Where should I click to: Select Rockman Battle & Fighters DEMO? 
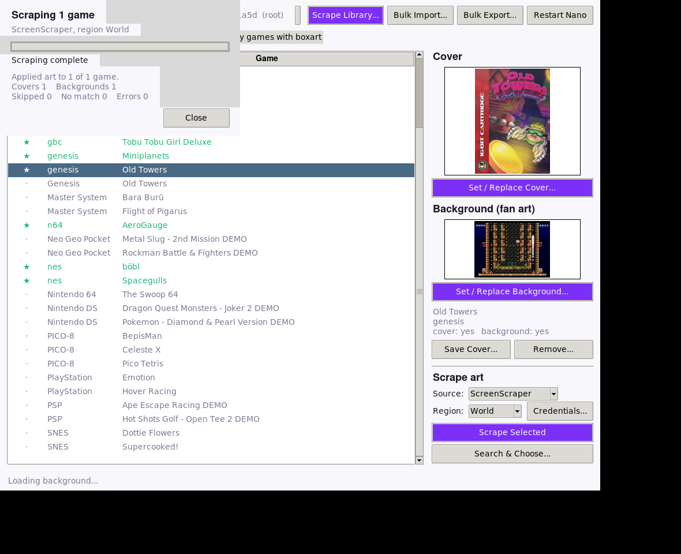point(211,253)
